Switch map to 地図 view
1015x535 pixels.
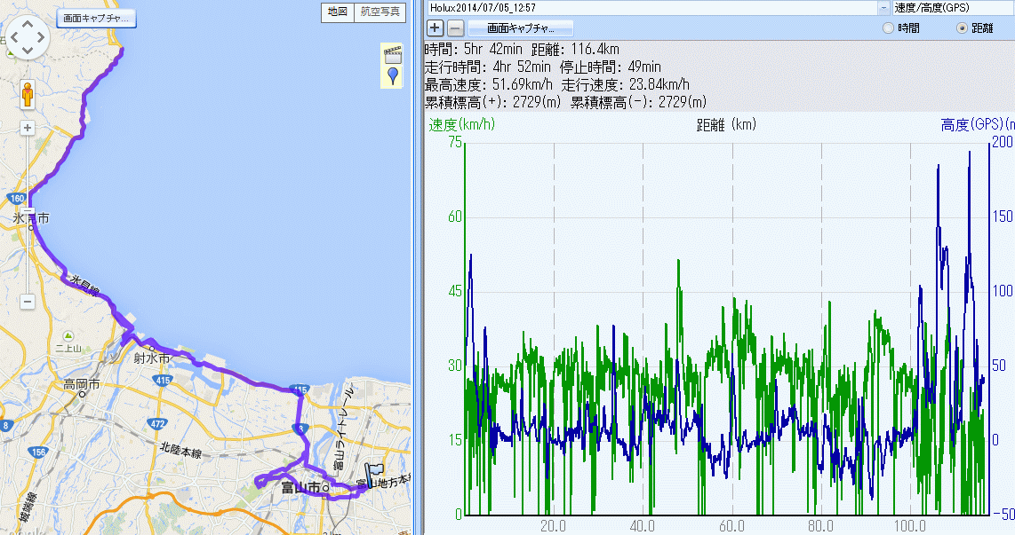(x=337, y=12)
